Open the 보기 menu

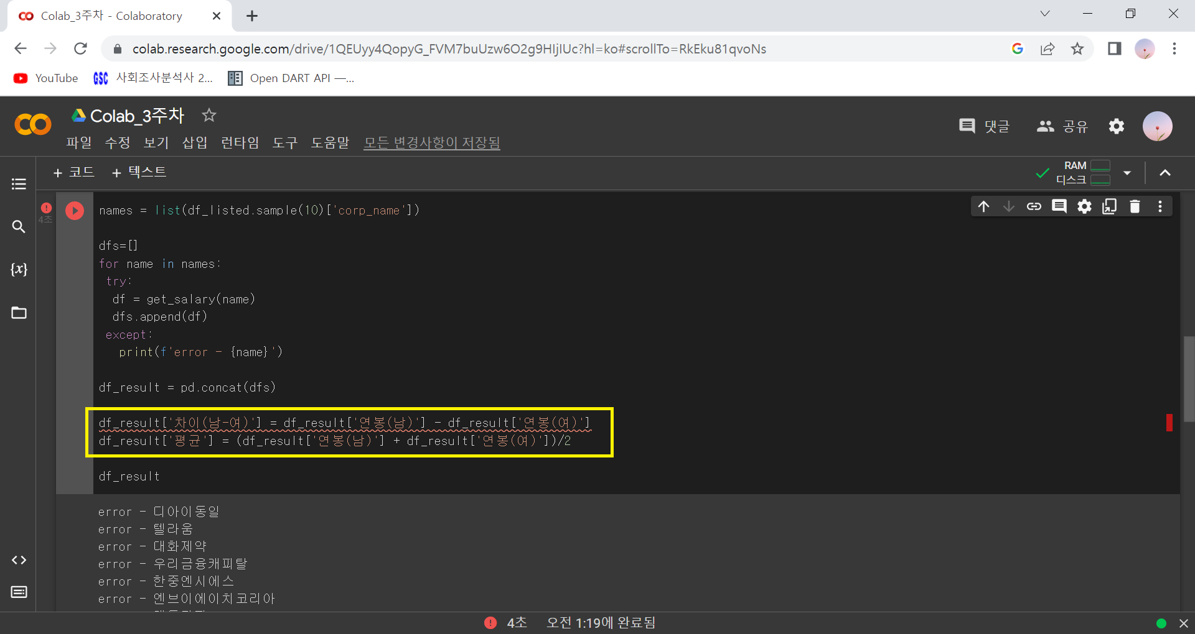coord(156,143)
